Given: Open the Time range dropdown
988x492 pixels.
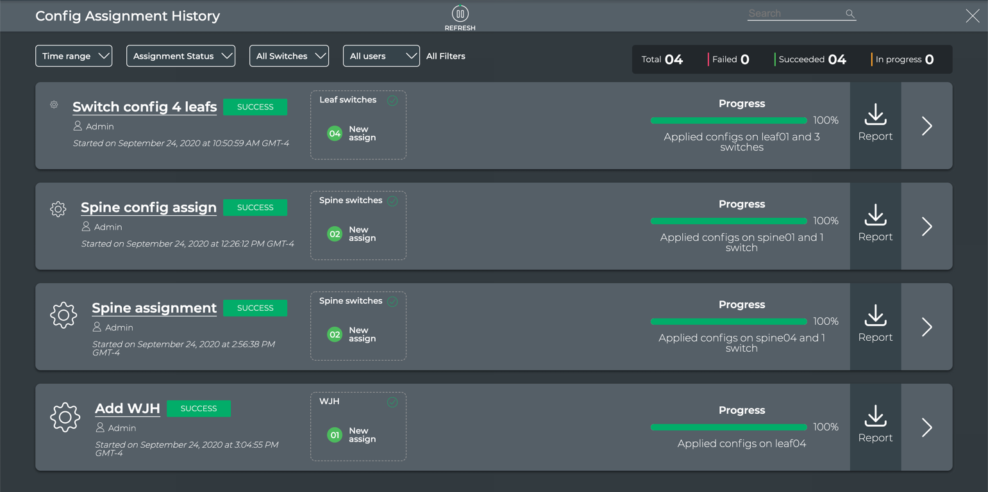Looking at the screenshot, I should [x=74, y=56].
